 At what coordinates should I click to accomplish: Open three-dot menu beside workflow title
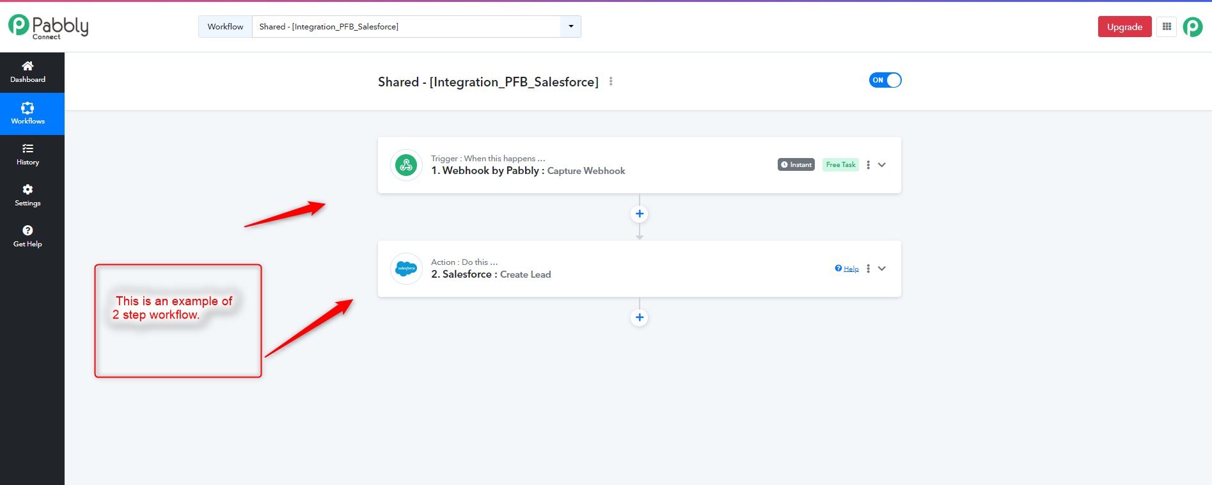(611, 81)
